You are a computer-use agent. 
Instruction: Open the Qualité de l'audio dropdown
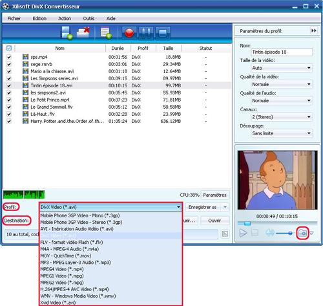tap(282, 100)
